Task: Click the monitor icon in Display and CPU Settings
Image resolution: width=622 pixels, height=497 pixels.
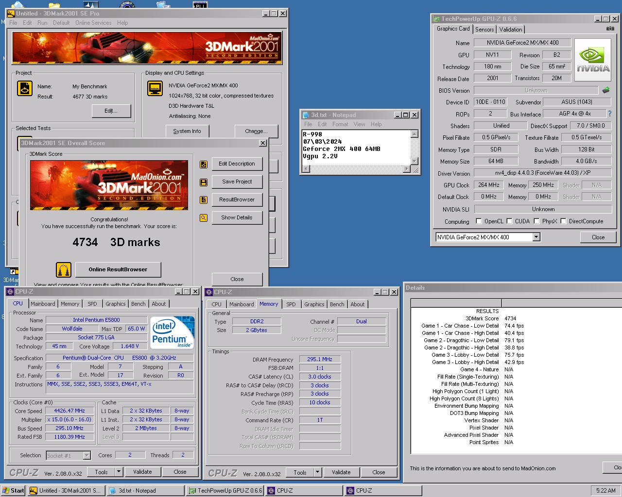Action: 155,88
